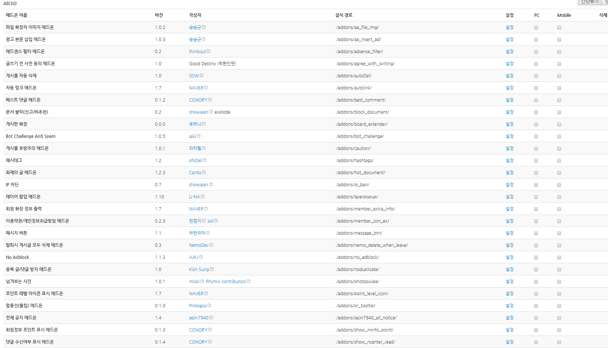
Task: Click external link icon beside Prologos
Action: (209, 305)
